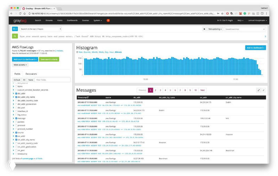Toggle the src_addr field checkbox
Viewport: 278px width, 176px height.
point(16,136)
